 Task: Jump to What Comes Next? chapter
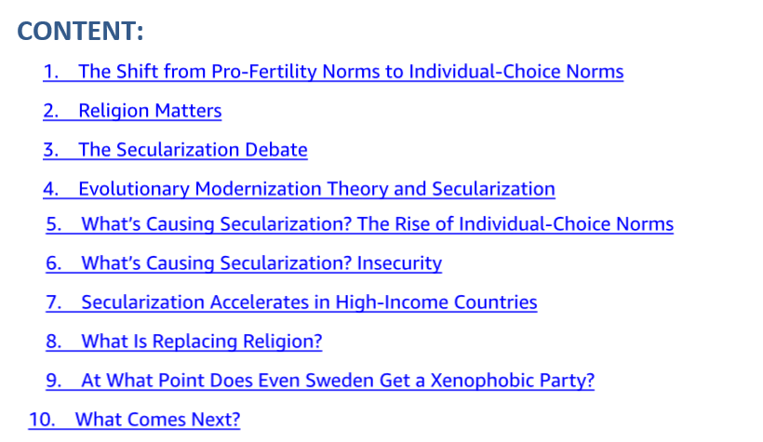point(157,420)
